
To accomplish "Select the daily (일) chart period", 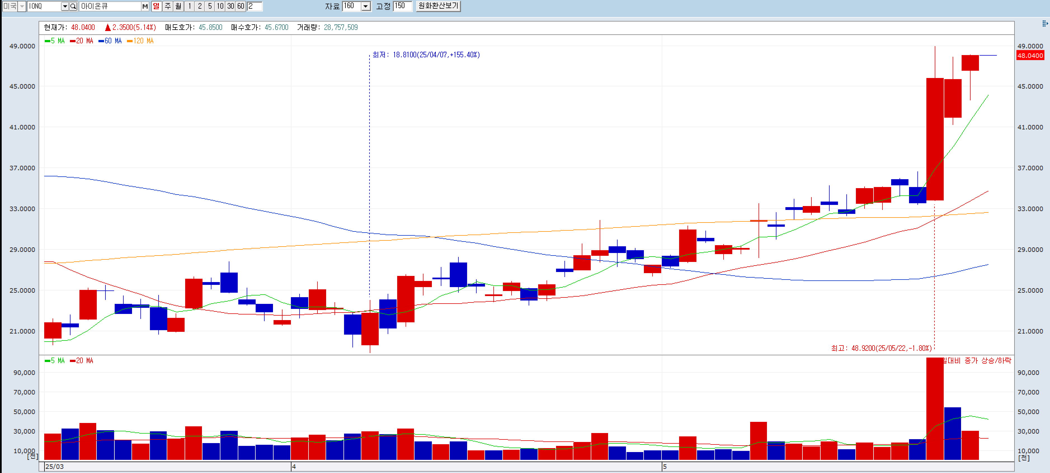I will point(156,6).
